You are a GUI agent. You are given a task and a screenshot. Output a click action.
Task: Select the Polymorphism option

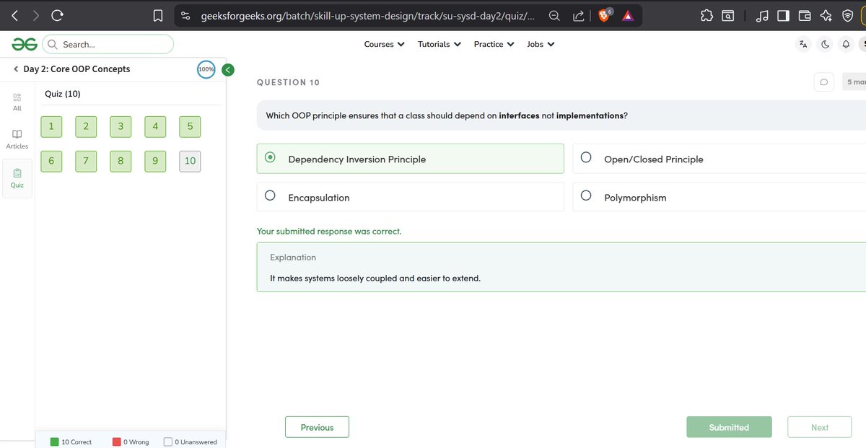[719, 197]
